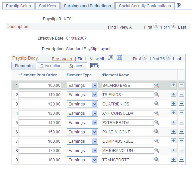Click Find link in Description header

[112, 27]
